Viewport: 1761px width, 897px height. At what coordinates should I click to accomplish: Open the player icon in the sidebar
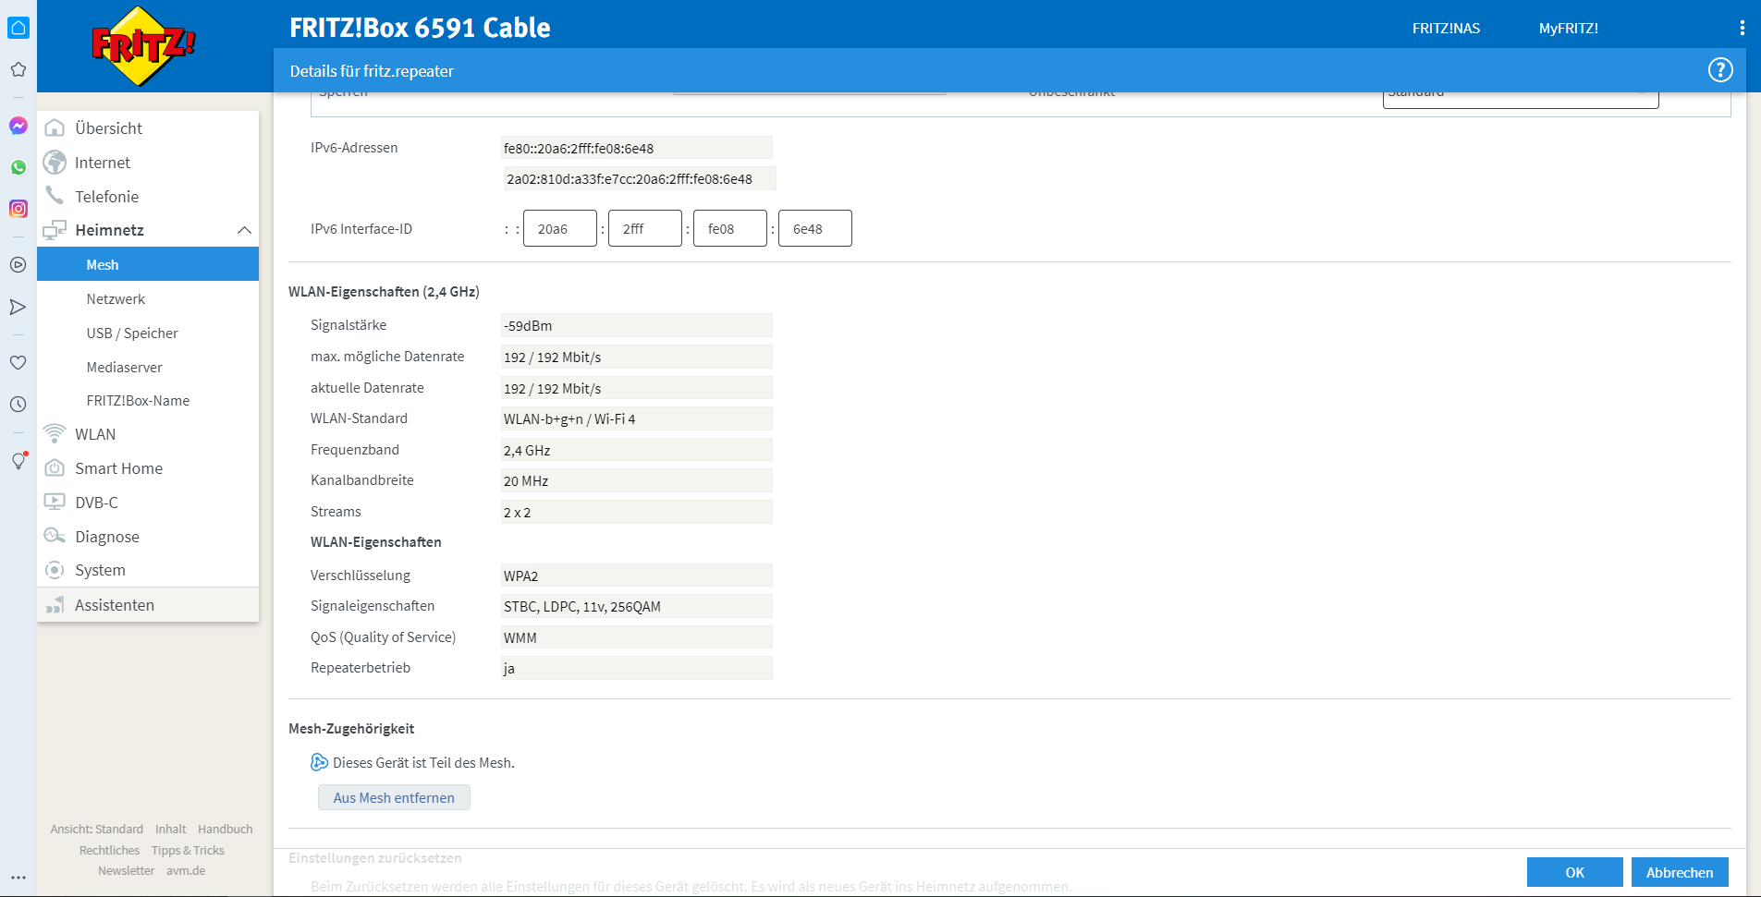click(18, 265)
